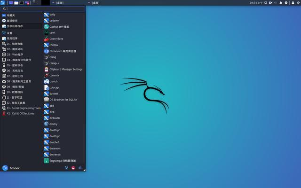Open Engrampa 归档管理器

(x=63, y=160)
